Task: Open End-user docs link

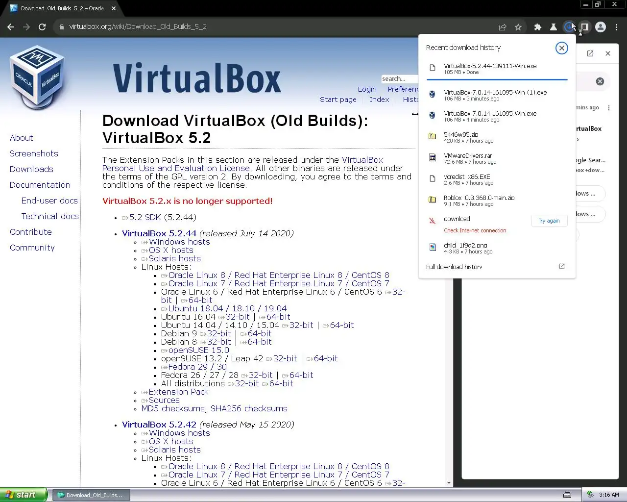Action: (49, 201)
